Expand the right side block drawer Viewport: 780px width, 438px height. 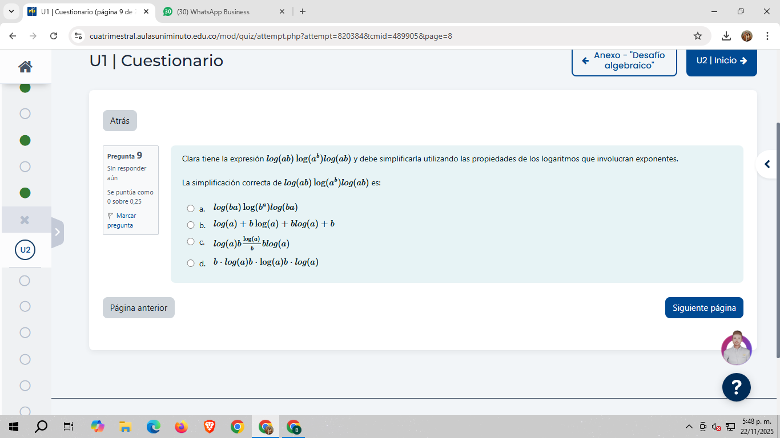coord(767,164)
